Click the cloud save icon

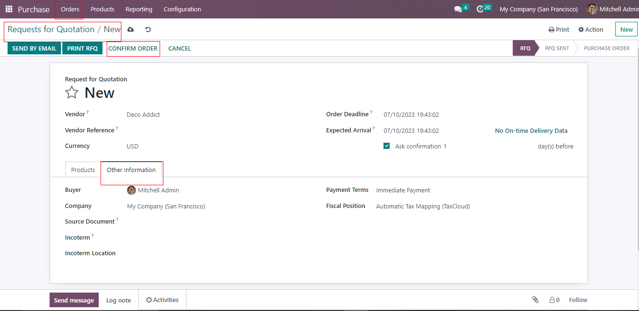tap(131, 29)
